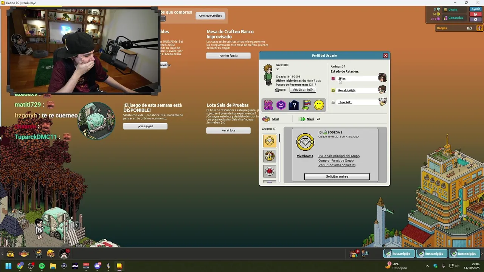Screen dimensions: 484x272
Task: Click the NOOB badge on profile
Action: (268, 105)
